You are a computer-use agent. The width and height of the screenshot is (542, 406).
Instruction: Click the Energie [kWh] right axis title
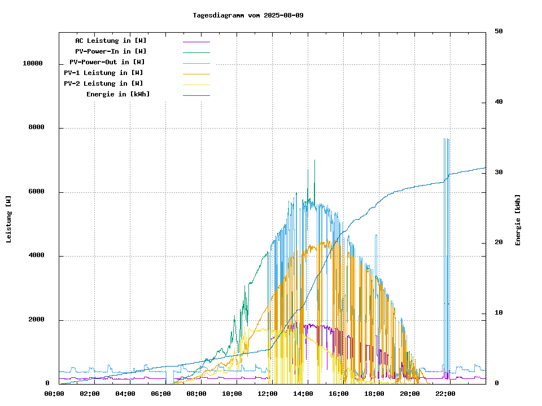pos(518,220)
